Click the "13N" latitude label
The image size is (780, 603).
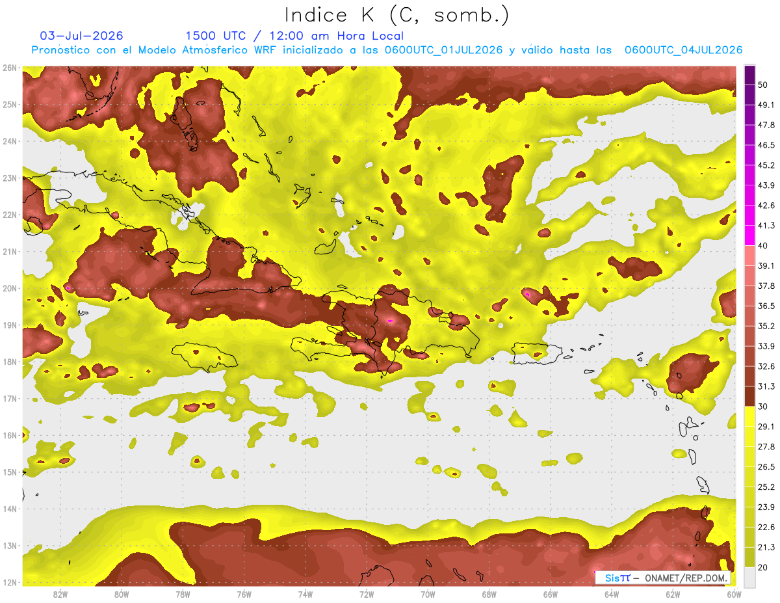[x=9, y=545]
